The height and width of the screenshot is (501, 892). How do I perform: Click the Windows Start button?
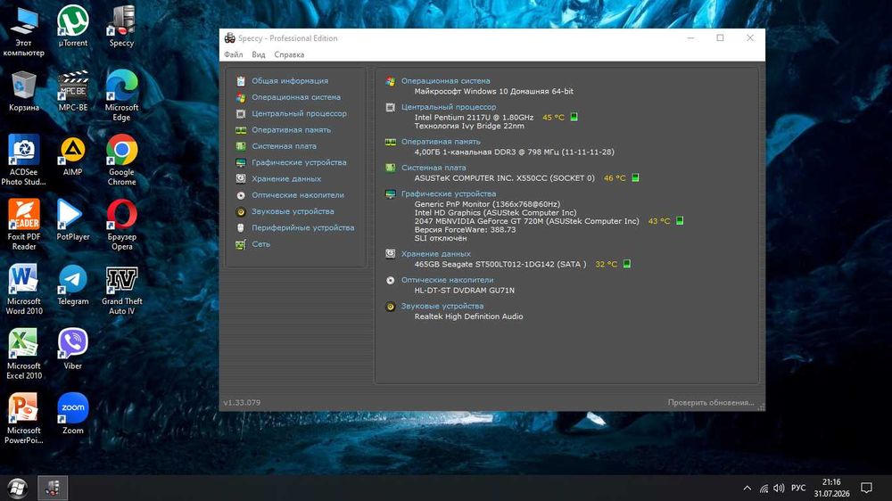click(17, 488)
